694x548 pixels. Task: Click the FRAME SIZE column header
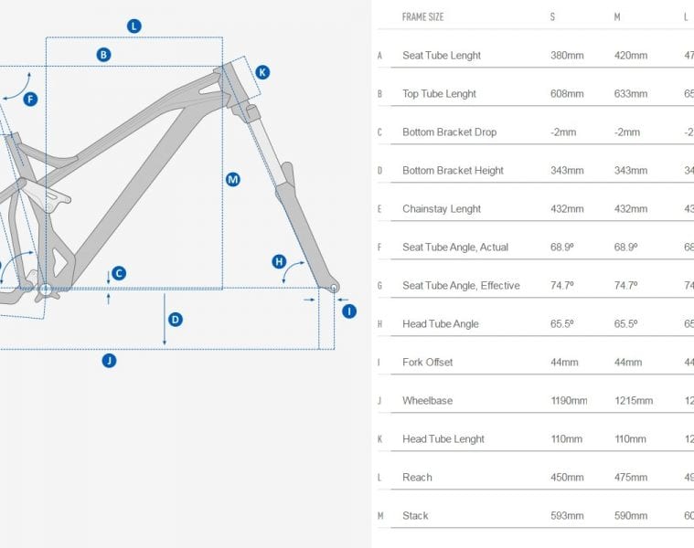422,17
